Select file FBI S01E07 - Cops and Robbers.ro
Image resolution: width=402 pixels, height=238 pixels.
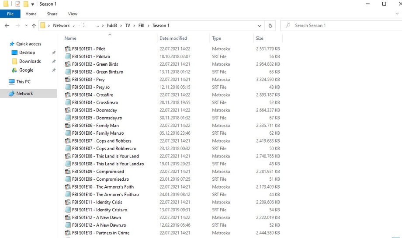104,148
